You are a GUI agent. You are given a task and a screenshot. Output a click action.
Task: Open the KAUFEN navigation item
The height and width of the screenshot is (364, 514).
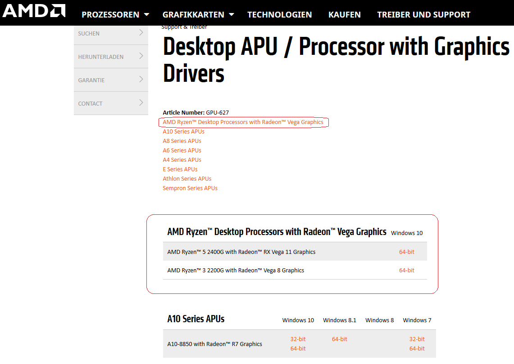point(345,15)
